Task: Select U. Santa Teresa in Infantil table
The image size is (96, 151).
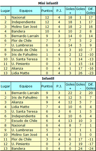Action: (24, 111)
